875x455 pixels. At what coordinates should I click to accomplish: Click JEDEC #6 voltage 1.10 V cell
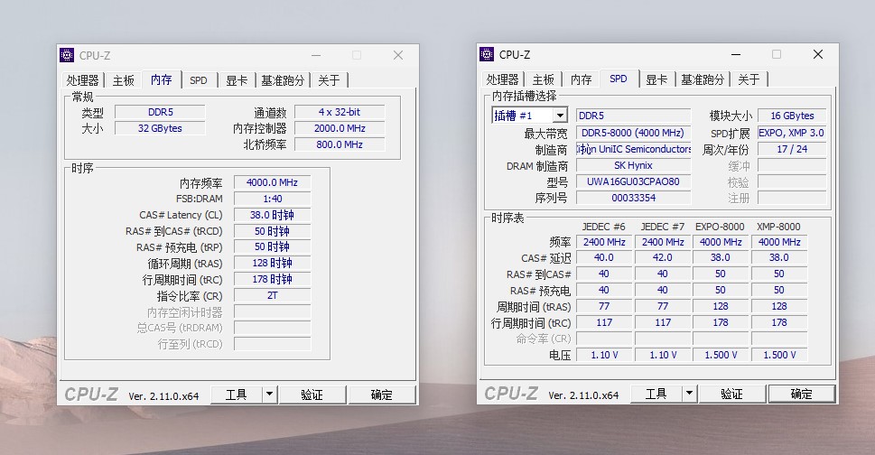pyautogui.click(x=604, y=355)
